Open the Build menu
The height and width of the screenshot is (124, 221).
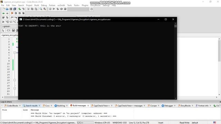pyautogui.click(x=37, y=6)
